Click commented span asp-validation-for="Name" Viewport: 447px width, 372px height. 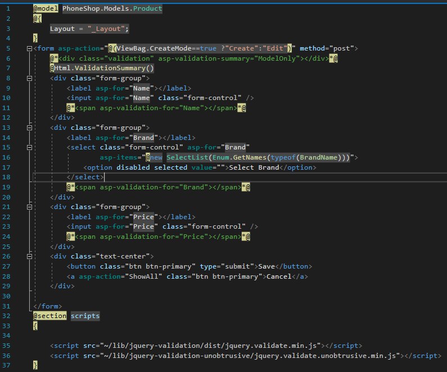pyautogui.click(x=156, y=108)
